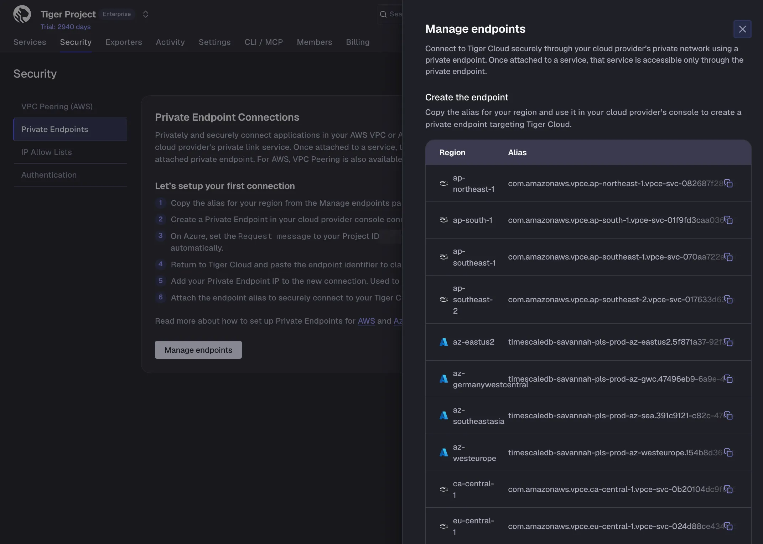The image size is (763, 544).
Task: Click the az-southeastasia region name
Action: (x=478, y=415)
